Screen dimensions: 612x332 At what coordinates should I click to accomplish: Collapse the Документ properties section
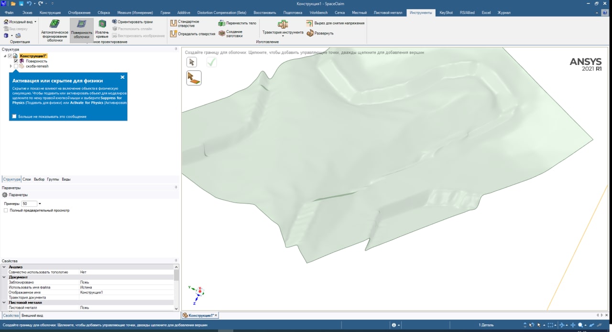coord(4,277)
